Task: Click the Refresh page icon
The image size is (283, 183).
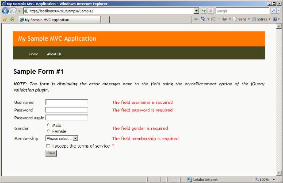Action: click(203, 11)
